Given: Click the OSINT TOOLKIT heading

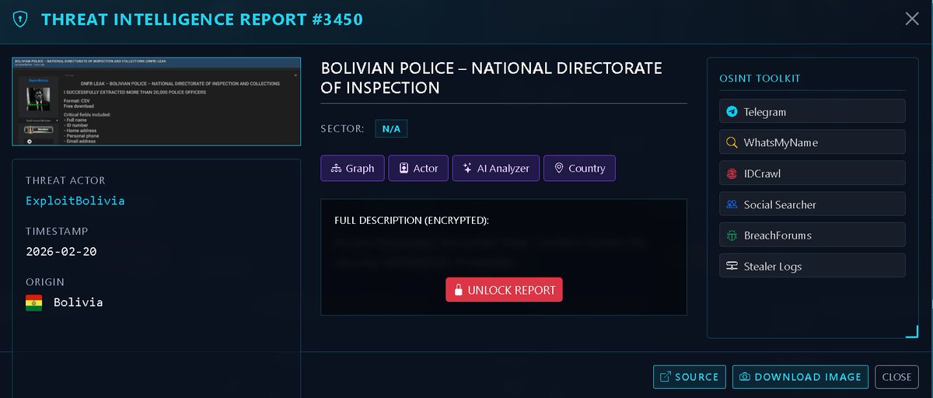Looking at the screenshot, I should 760,79.
